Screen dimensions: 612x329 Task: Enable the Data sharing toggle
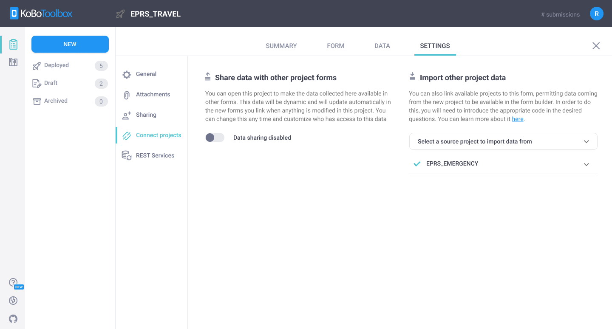coord(215,138)
